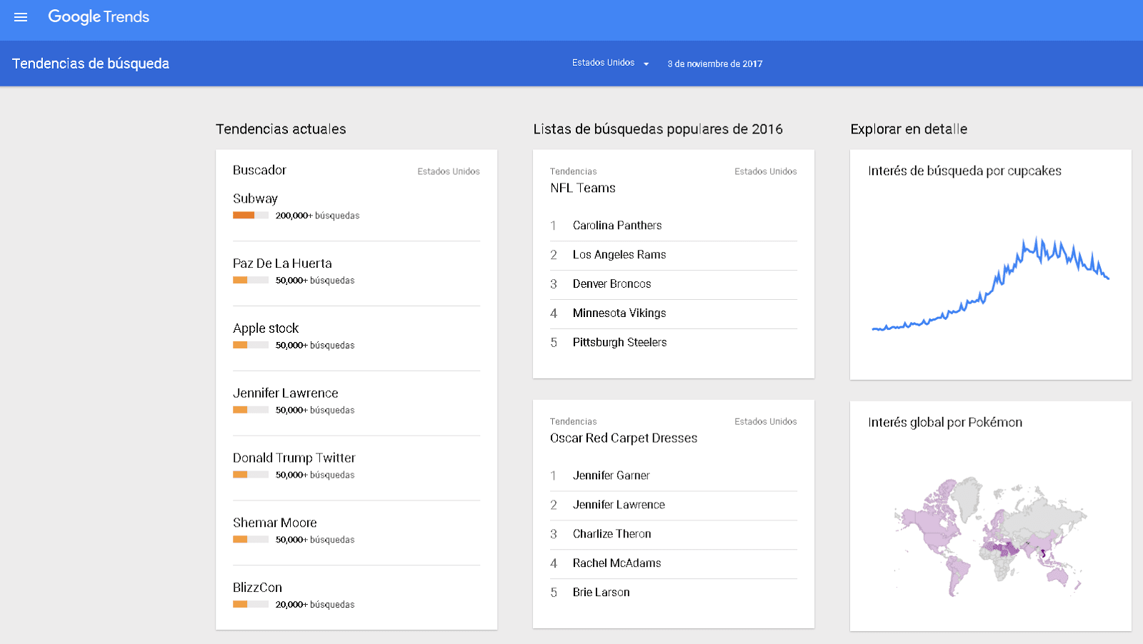Click Estados Unidos label in Buscador card
This screenshot has height=644, width=1143.
(449, 171)
